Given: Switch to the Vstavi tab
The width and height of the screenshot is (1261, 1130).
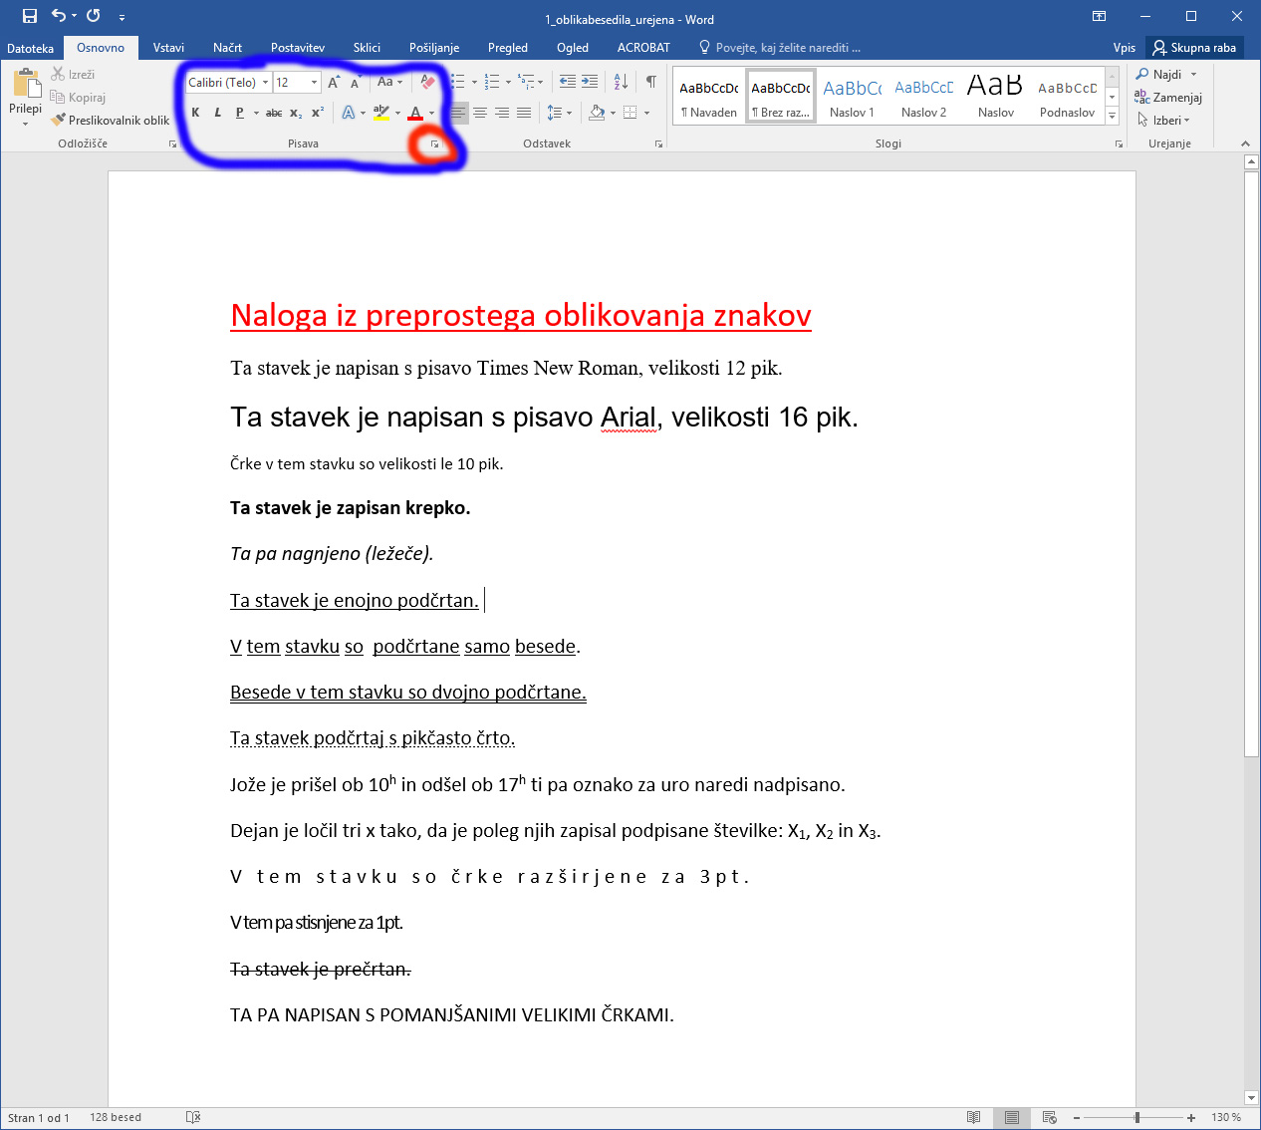Looking at the screenshot, I should (168, 48).
